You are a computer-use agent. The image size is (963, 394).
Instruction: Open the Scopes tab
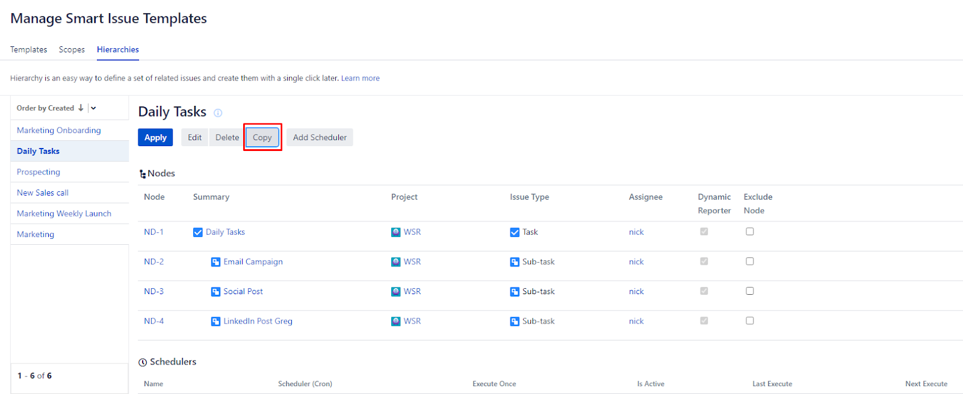(72, 49)
